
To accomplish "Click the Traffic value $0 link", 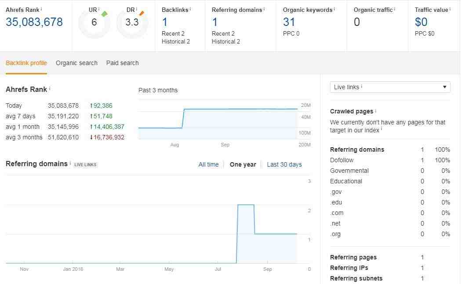I will (x=421, y=22).
